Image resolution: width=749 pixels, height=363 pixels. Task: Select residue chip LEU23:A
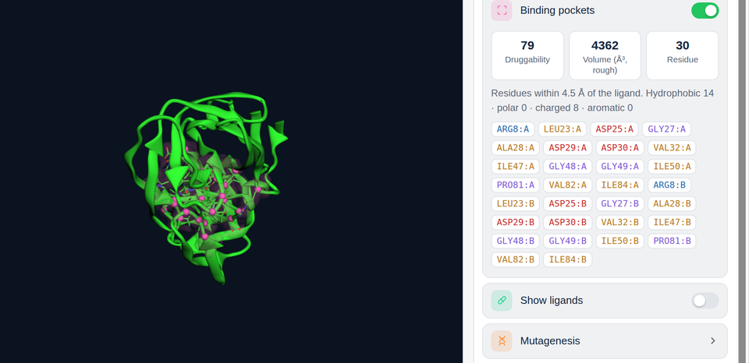pos(563,129)
